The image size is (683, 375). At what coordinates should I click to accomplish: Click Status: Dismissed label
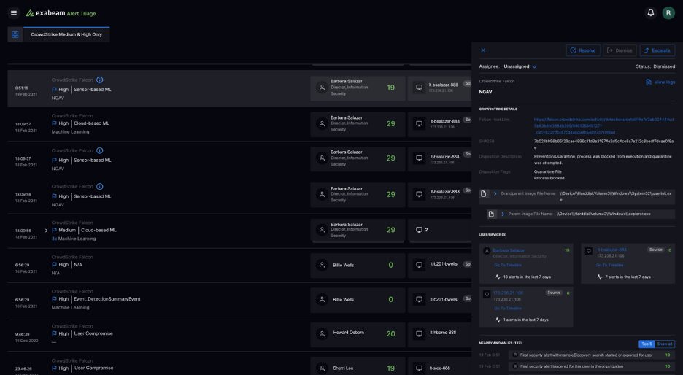pyautogui.click(x=655, y=66)
